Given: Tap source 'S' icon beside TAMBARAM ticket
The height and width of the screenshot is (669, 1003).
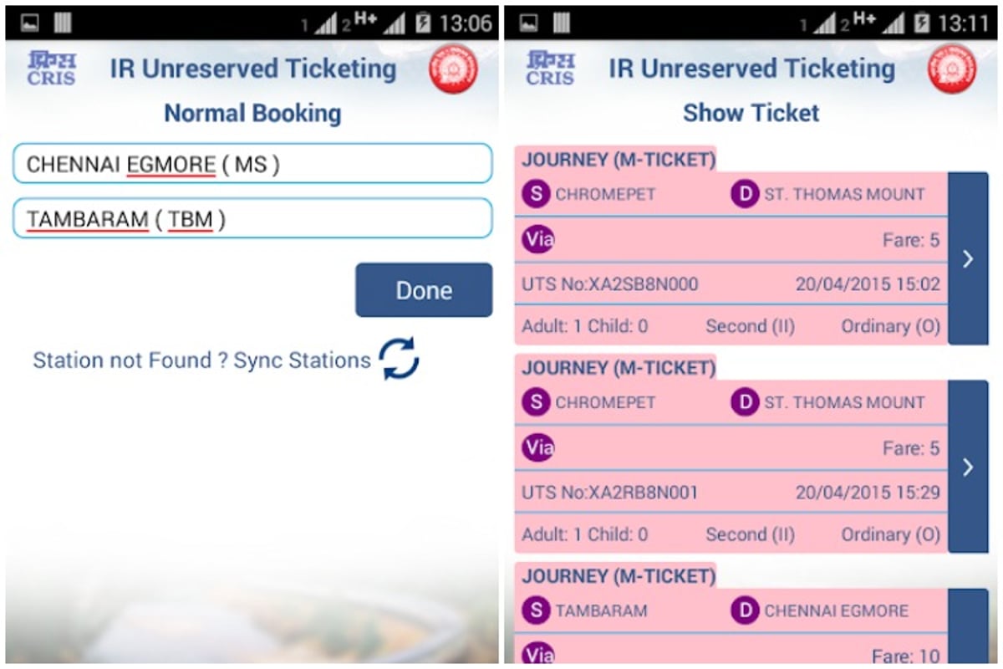Looking at the screenshot, I should tap(536, 610).
